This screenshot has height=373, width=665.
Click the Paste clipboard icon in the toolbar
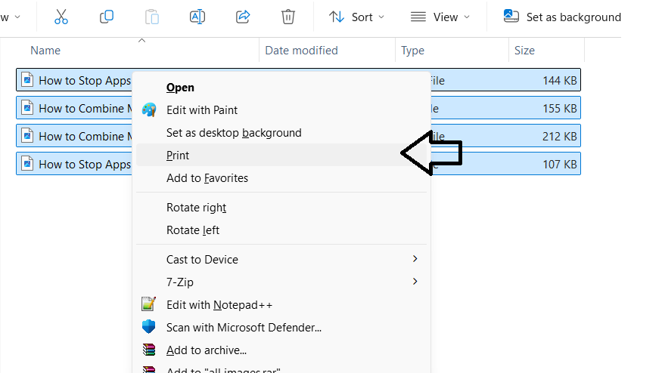pos(152,17)
